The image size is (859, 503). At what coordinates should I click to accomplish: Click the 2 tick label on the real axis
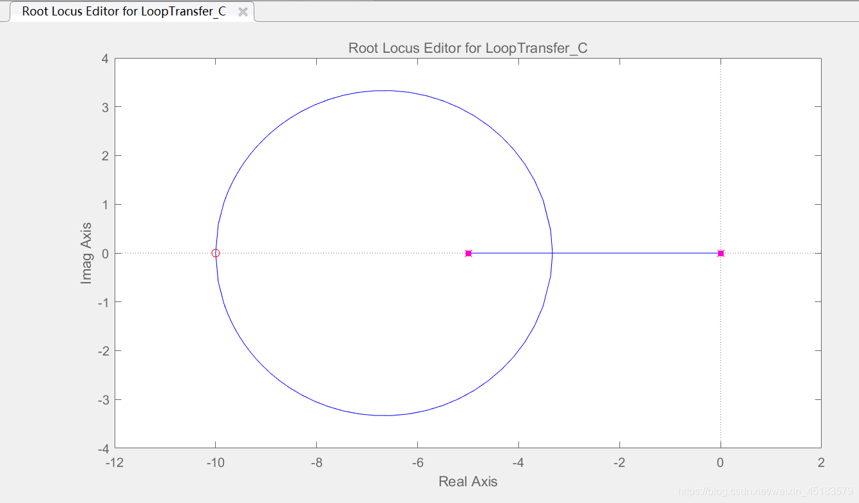[x=821, y=462]
